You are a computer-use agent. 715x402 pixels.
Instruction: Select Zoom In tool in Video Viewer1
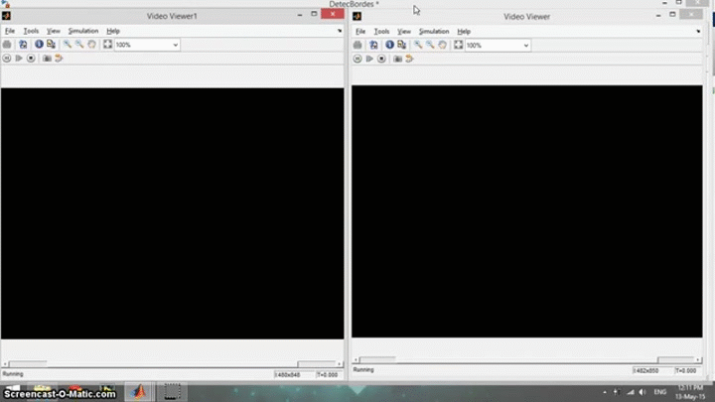point(68,45)
